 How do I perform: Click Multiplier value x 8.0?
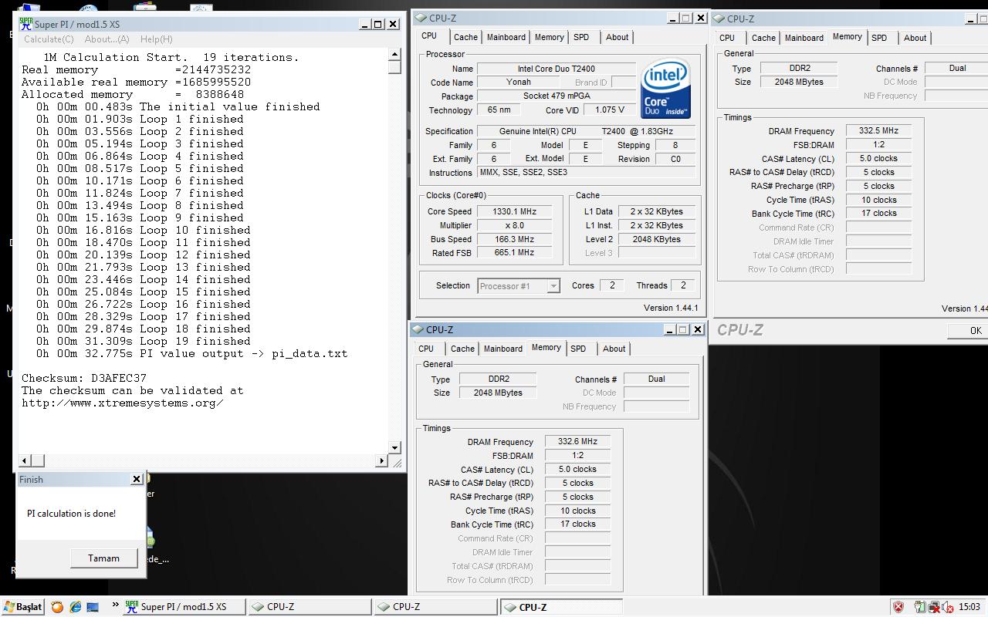(514, 225)
